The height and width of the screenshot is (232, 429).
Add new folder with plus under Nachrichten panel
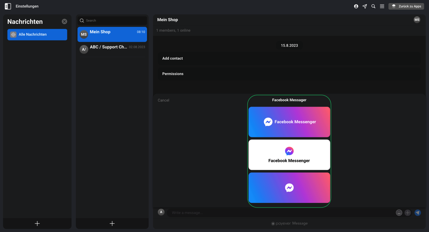coord(37,223)
